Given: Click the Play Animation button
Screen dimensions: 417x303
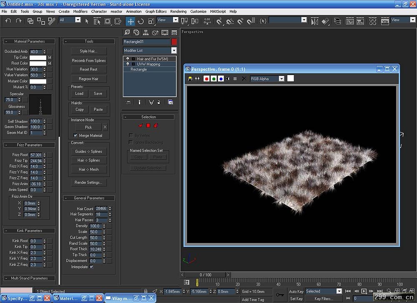Looking at the screenshot, I should (364, 291).
